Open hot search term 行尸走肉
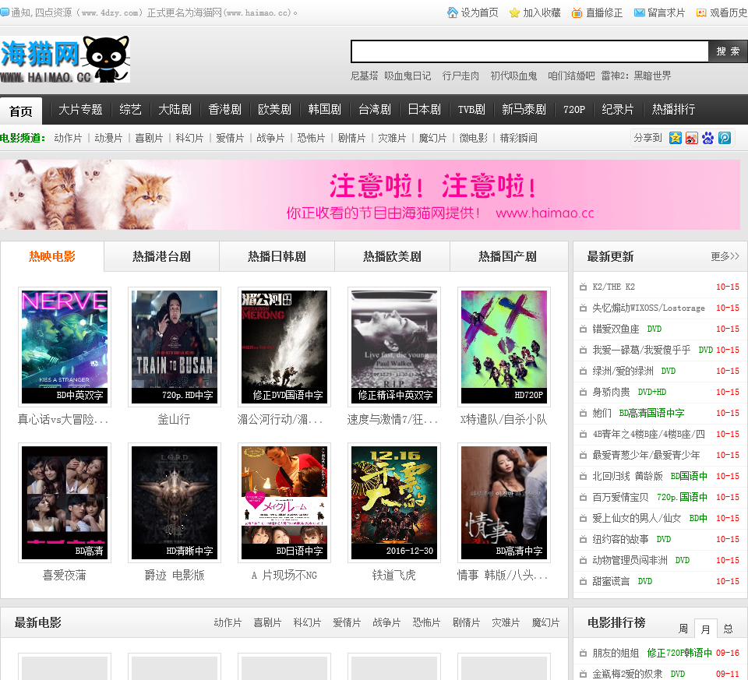The height and width of the screenshot is (680, 748). tap(460, 76)
